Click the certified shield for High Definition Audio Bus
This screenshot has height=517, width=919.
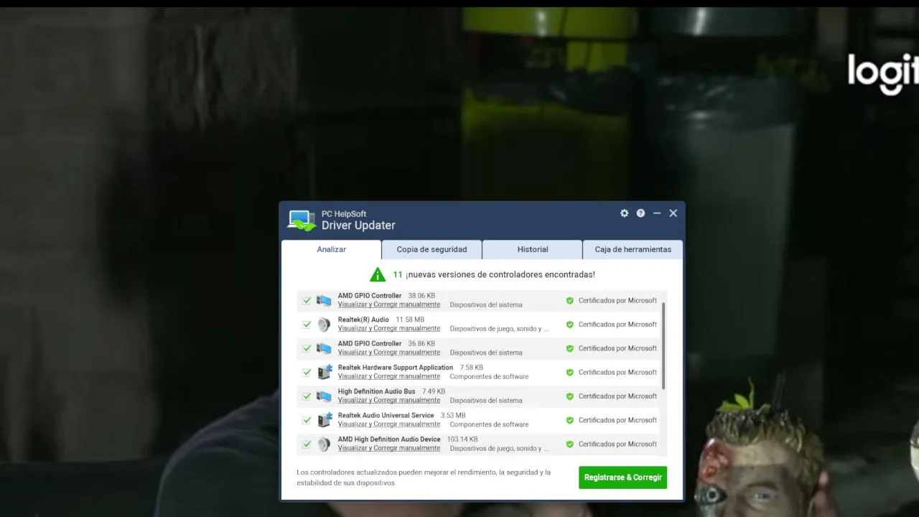570,396
